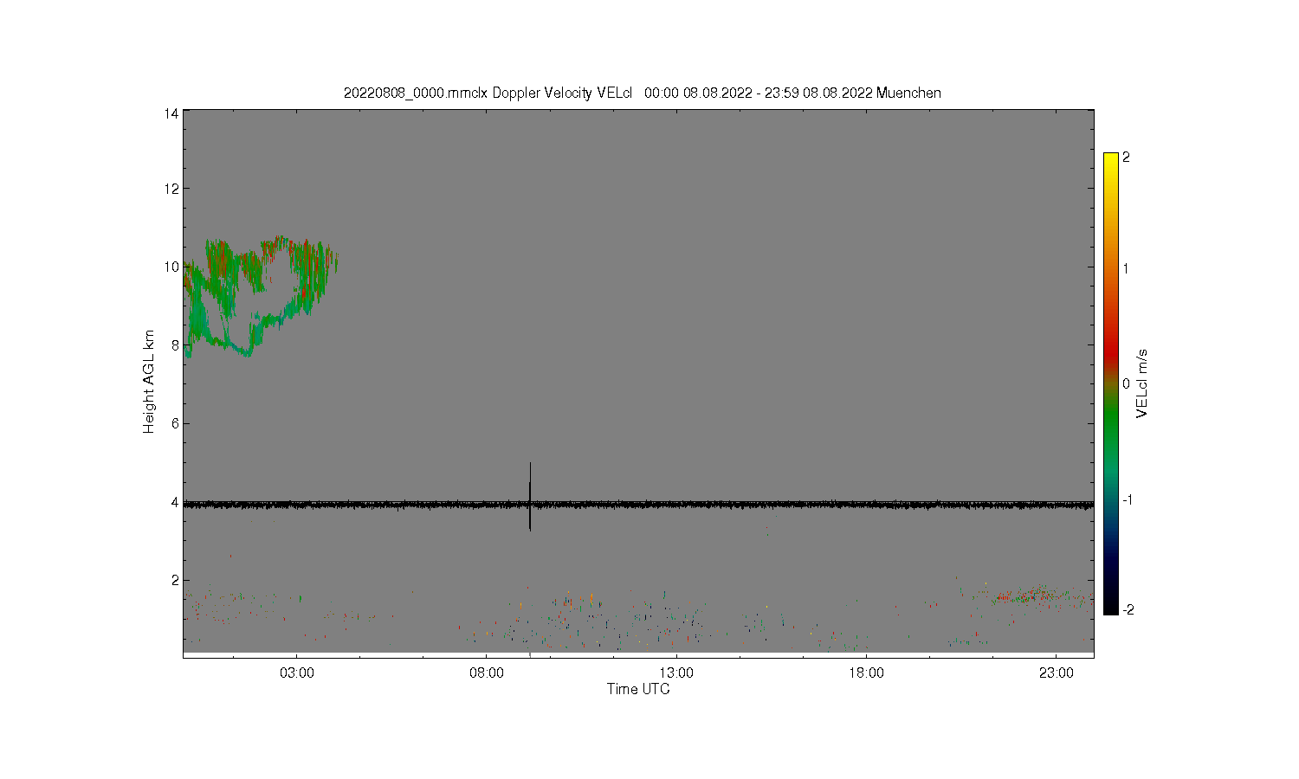Click the 'Time UTC' axis label

(638, 689)
